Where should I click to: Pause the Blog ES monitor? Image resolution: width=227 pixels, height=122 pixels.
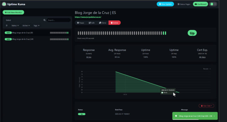(81, 23)
